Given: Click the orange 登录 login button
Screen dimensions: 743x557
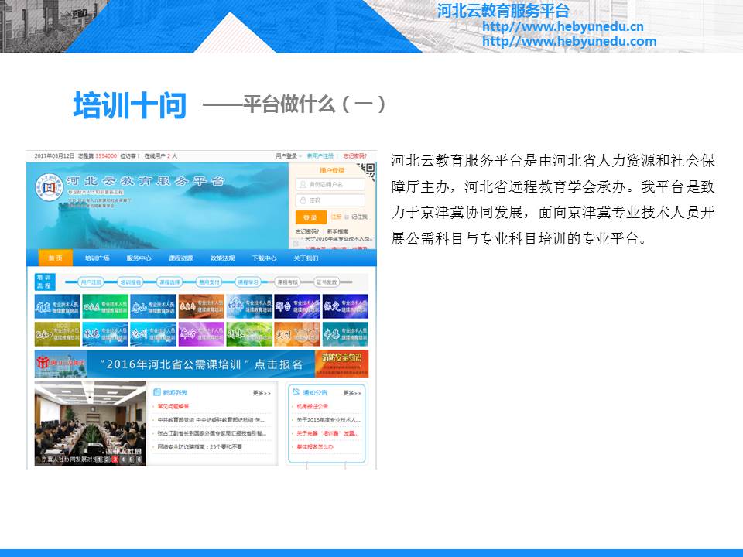Looking at the screenshot, I should click(x=311, y=217).
